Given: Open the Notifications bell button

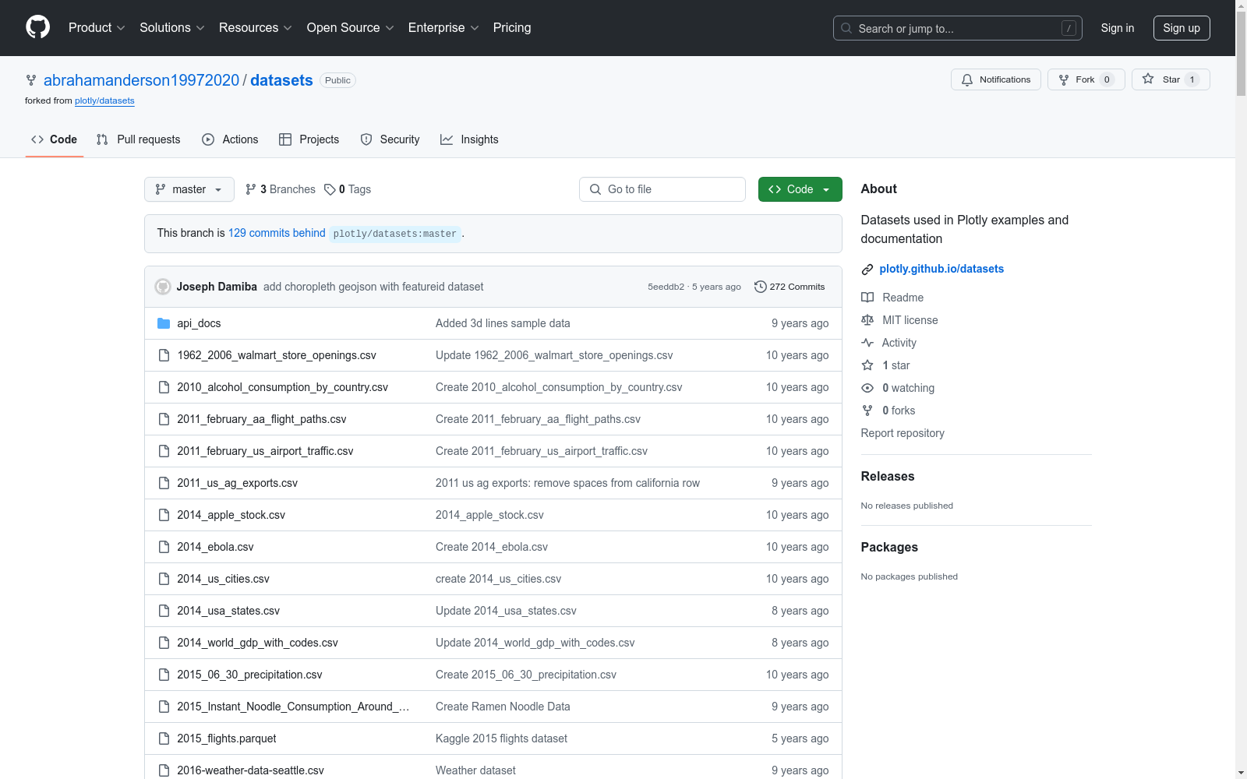Looking at the screenshot, I should 995,79.
